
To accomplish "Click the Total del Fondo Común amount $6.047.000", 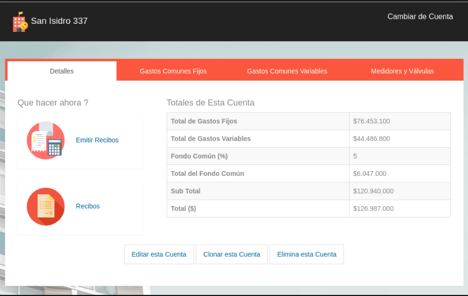I will coord(370,174).
